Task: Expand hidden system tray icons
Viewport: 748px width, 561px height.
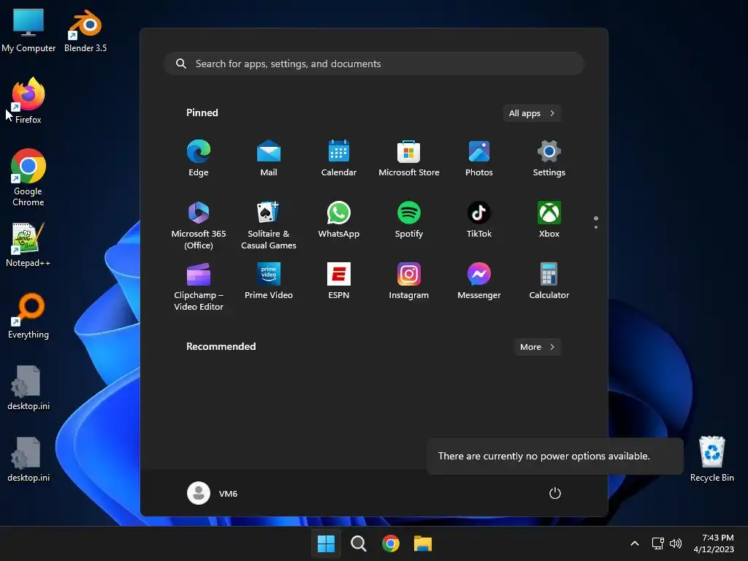Action: 635,543
